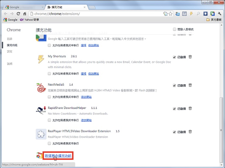Allow RapidShare DownloadHelper in incognito mode
225x168 pixels.
pyautogui.click(x=49, y=120)
